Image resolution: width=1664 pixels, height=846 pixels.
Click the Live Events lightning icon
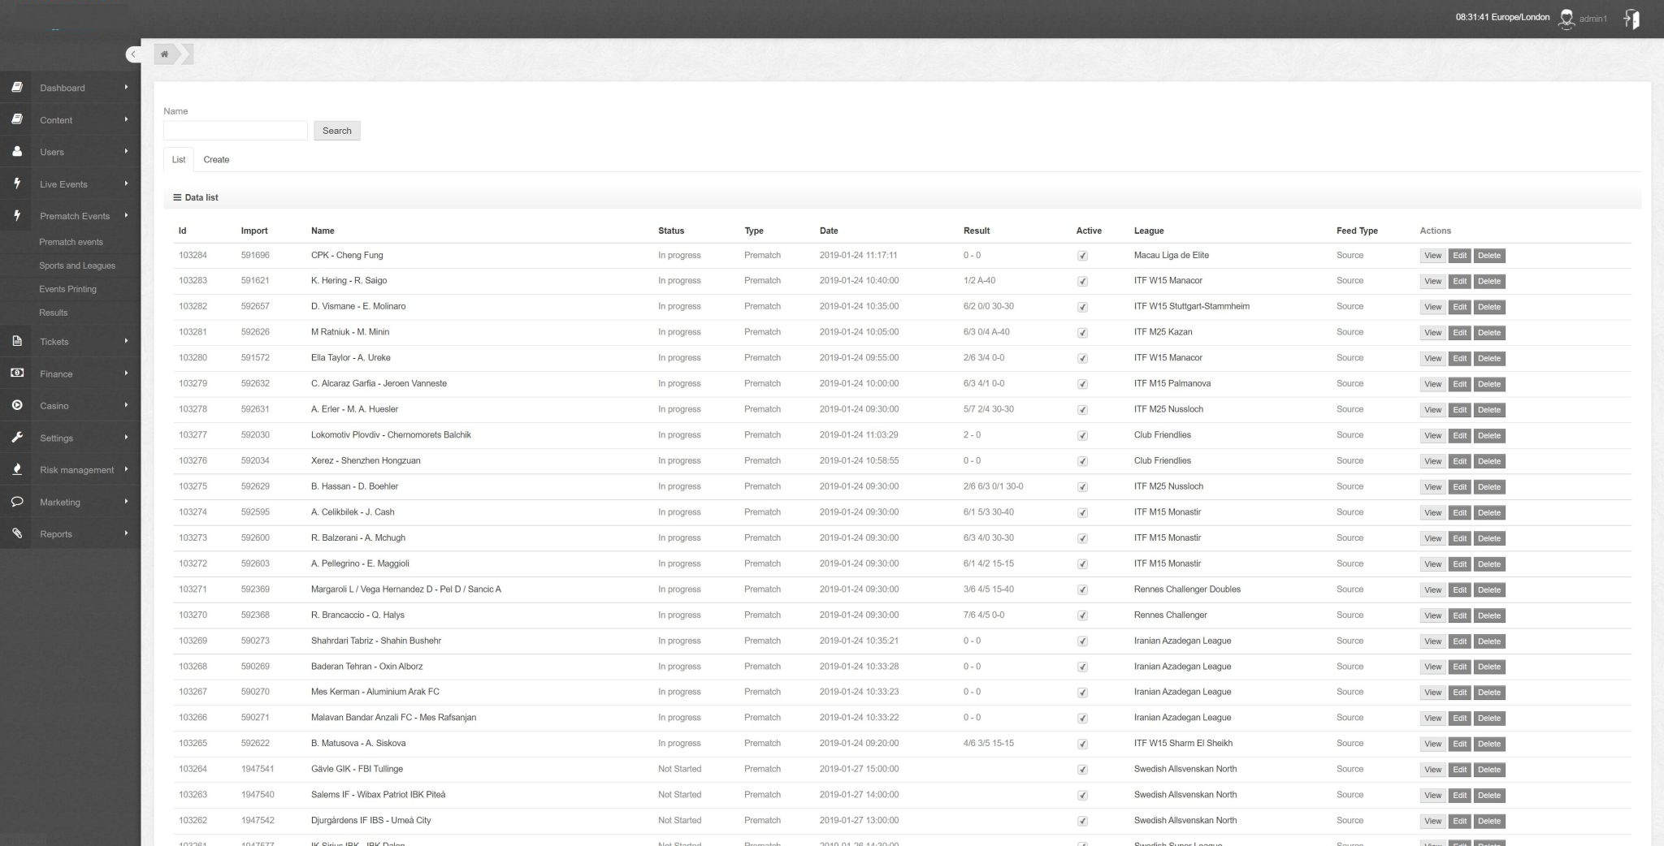tap(16, 183)
